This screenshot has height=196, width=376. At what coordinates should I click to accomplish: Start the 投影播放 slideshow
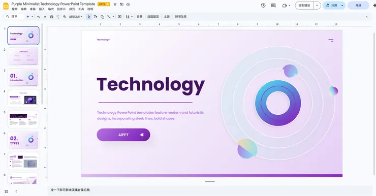pyautogui.click(x=304, y=5)
